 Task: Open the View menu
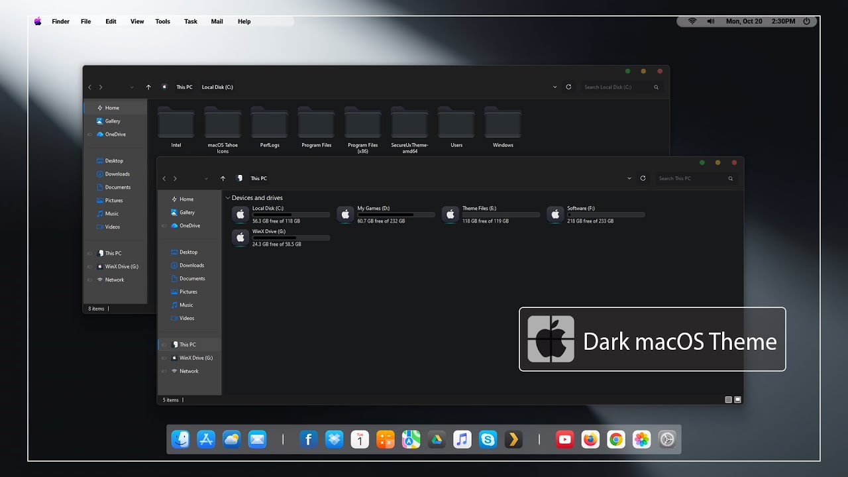pos(137,21)
